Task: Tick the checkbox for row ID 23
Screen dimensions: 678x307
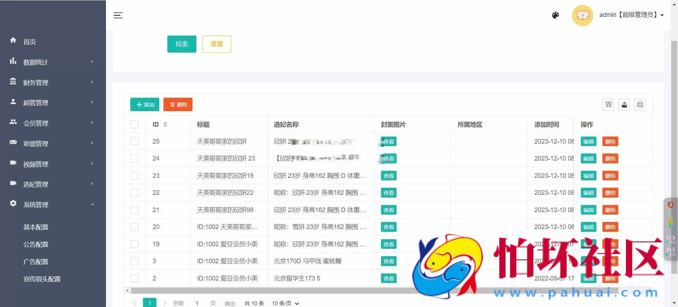Action: [x=135, y=176]
